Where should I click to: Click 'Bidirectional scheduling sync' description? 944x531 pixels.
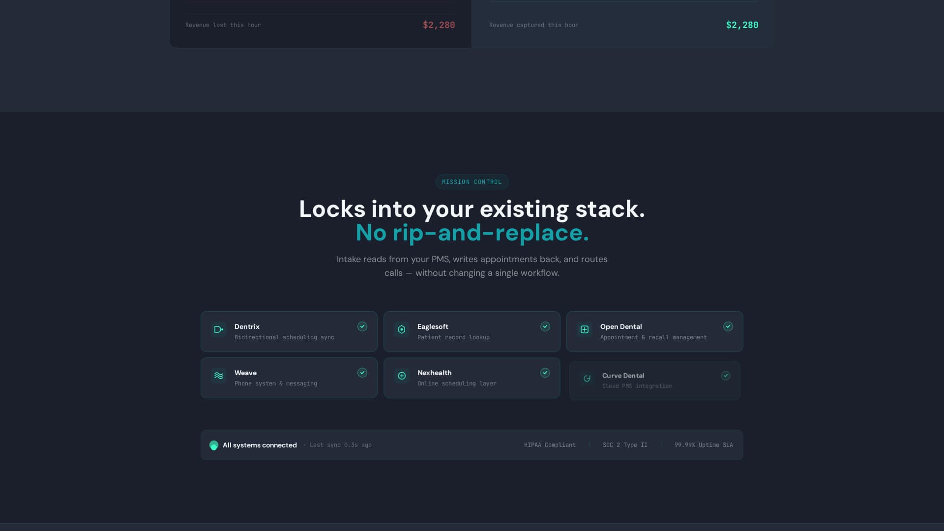[x=284, y=337]
